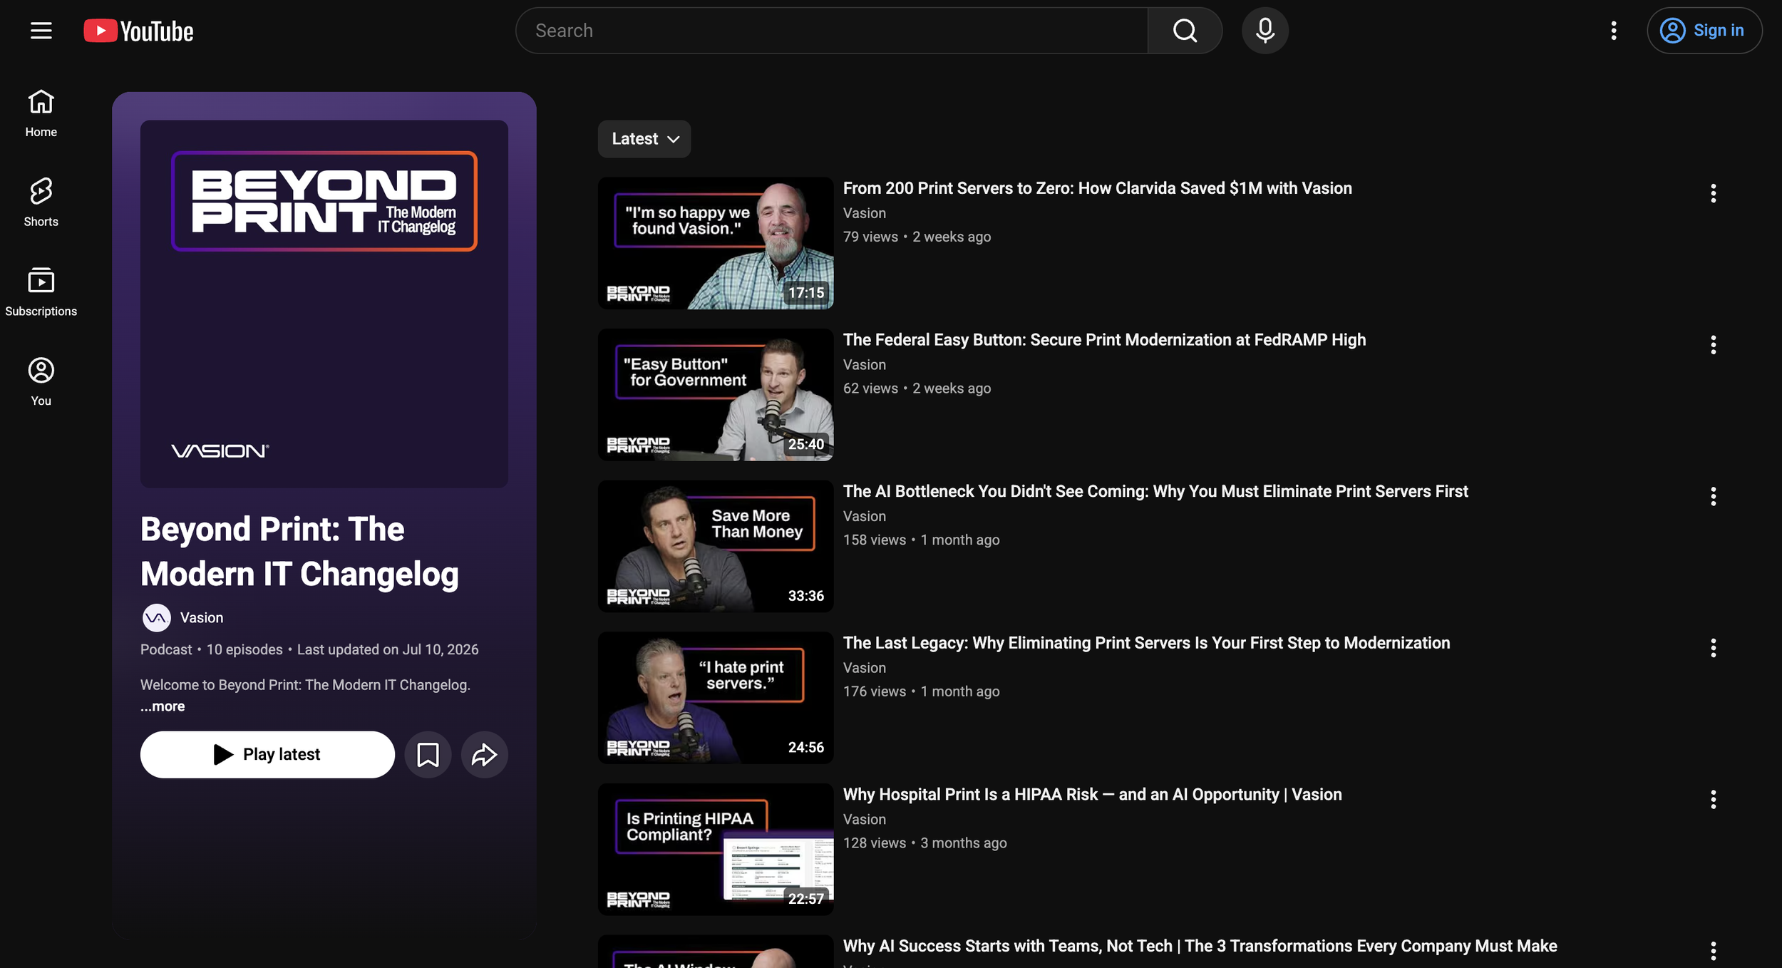The width and height of the screenshot is (1782, 968).
Task: Click 'Last updated on Jul 10, 2026' text
Action: [388, 649]
